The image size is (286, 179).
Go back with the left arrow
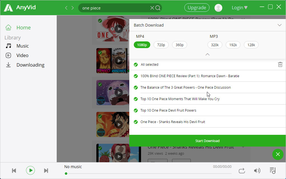click(66, 8)
